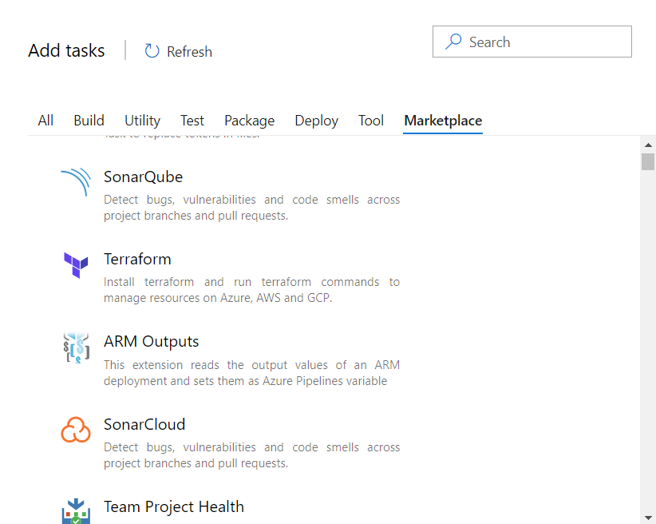Click the SonarCloud description text
The image size is (656, 524).
252,455
